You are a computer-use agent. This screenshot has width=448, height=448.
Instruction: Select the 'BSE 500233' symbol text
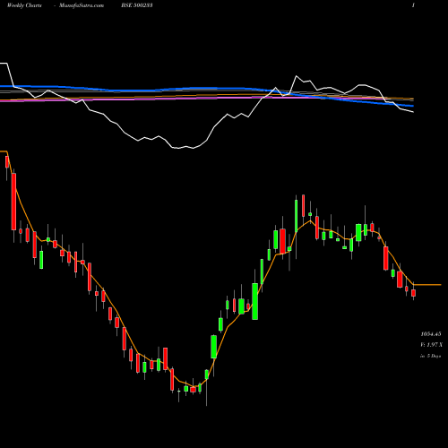[137, 5]
